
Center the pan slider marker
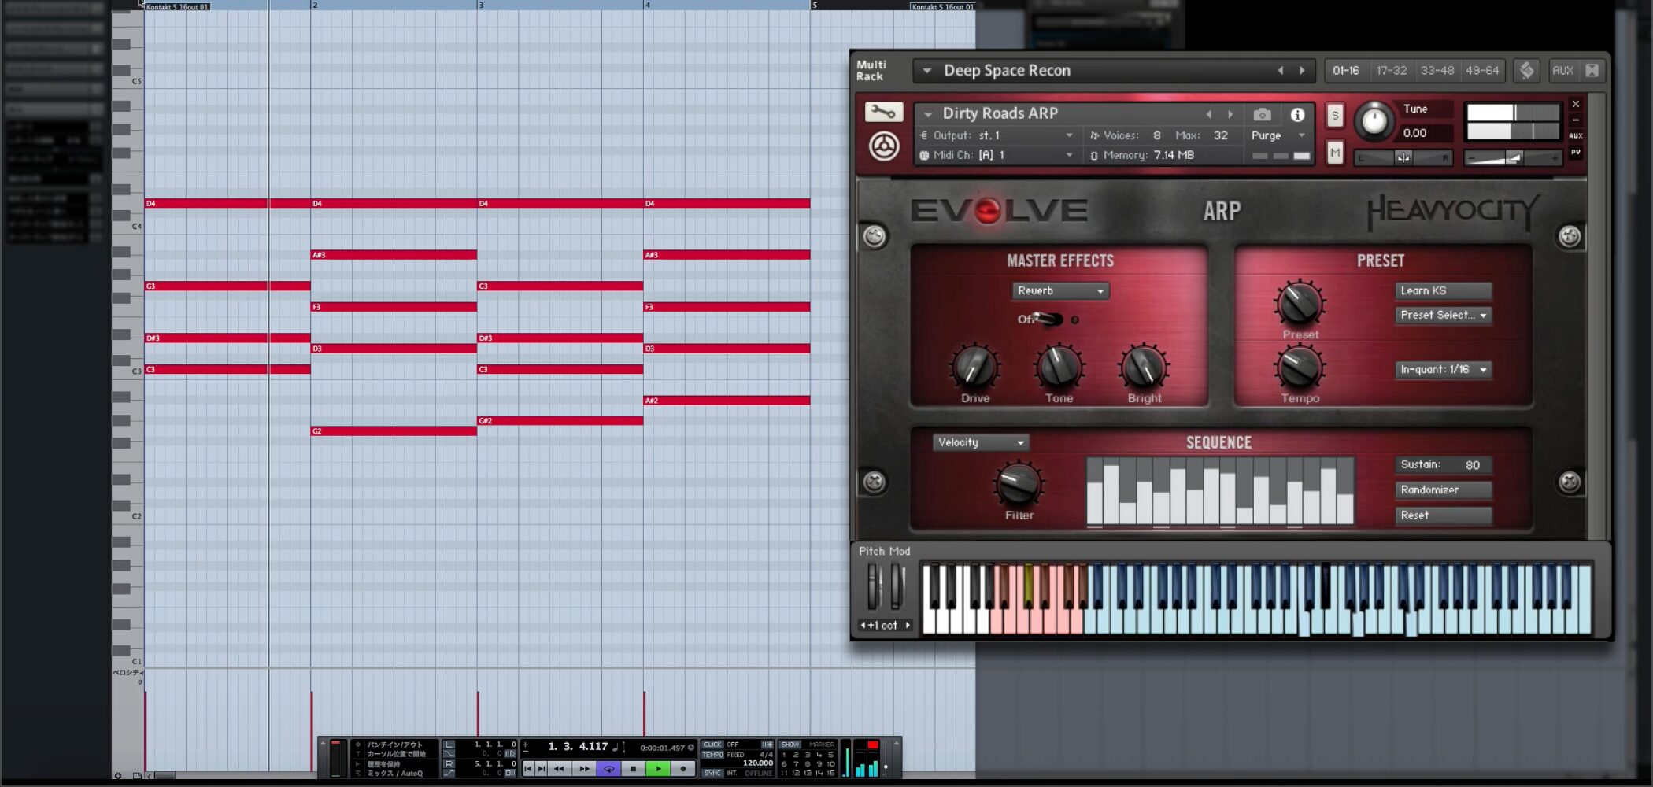pyautogui.click(x=1403, y=158)
